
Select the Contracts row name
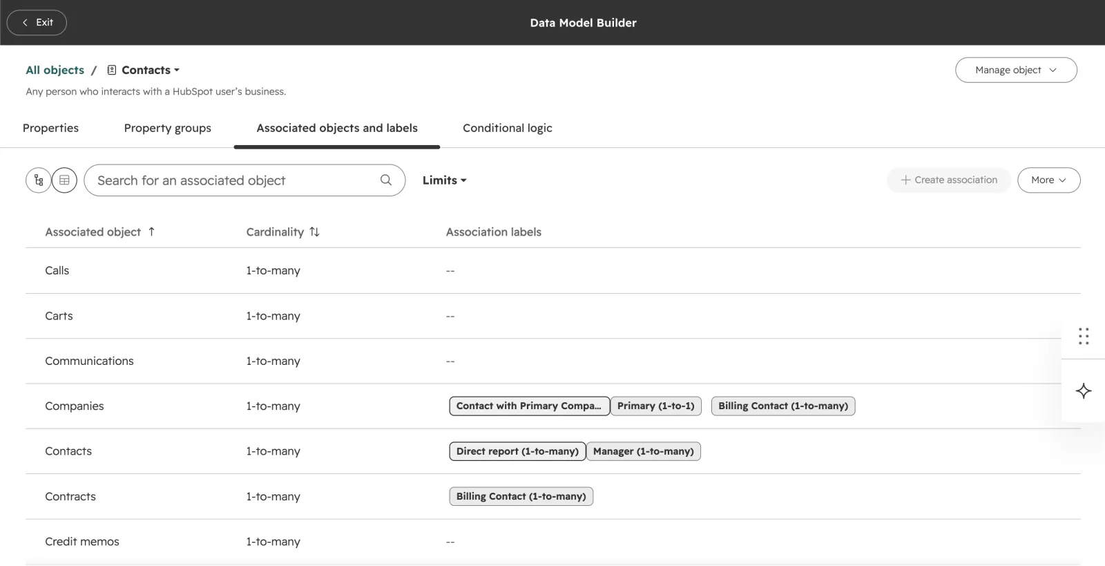pos(70,496)
